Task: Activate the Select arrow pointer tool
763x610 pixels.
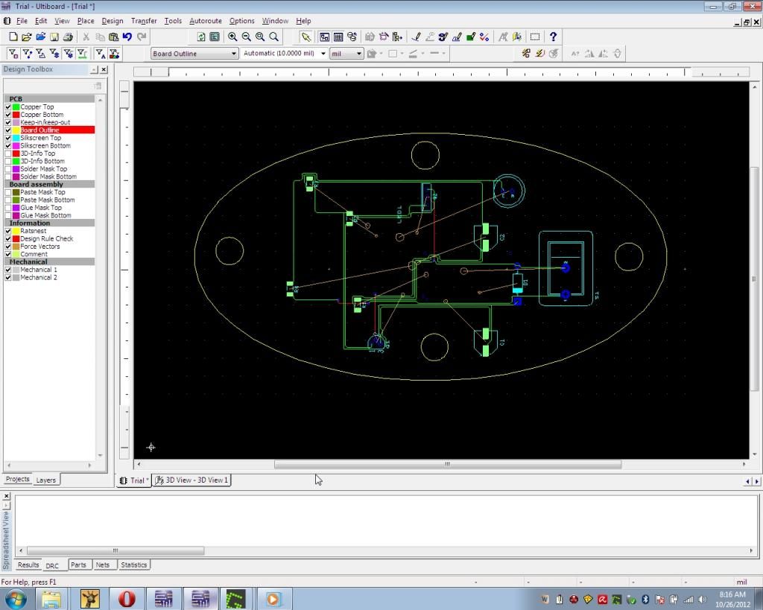Action: pos(305,36)
